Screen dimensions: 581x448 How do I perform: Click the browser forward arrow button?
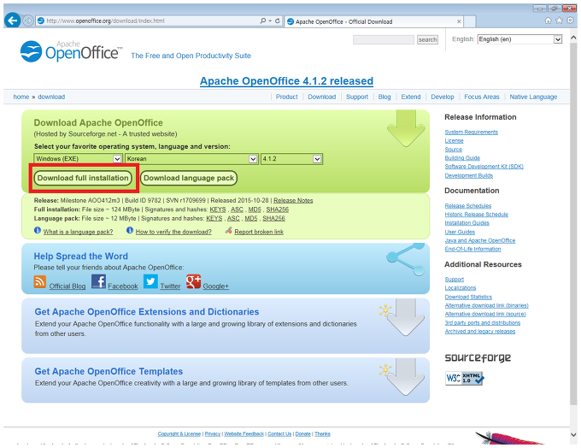(28, 21)
